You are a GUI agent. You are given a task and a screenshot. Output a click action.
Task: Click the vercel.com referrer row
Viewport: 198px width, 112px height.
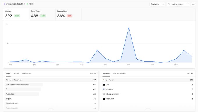pyautogui.click(x=148, y=99)
